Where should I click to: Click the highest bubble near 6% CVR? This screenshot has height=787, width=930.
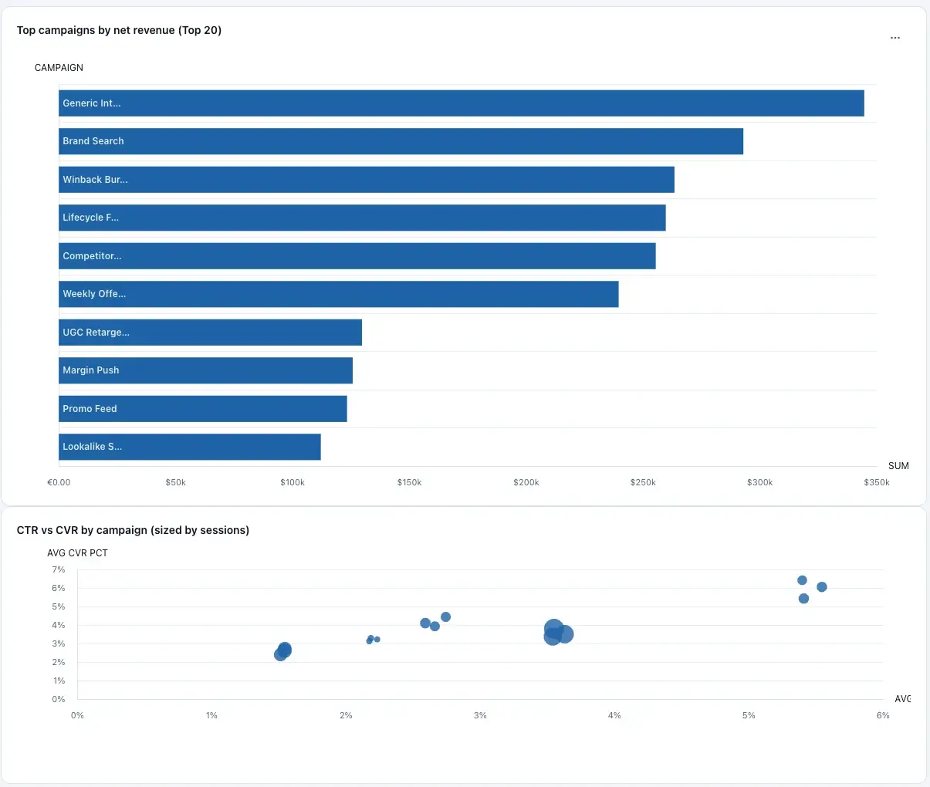[x=802, y=580]
